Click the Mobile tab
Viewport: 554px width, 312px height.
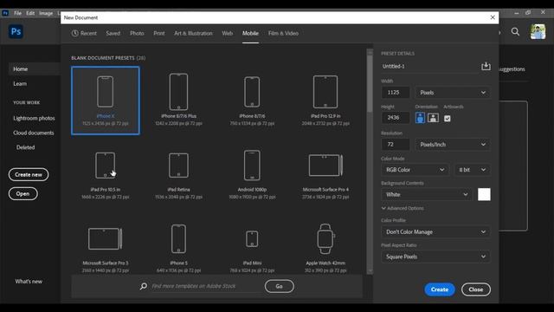(250, 33)
